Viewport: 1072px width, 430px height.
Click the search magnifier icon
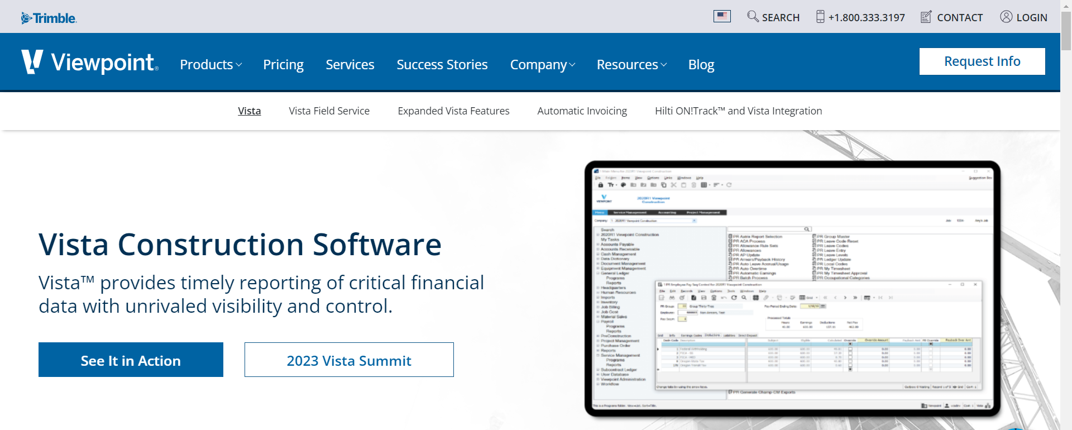coord(753,16)
